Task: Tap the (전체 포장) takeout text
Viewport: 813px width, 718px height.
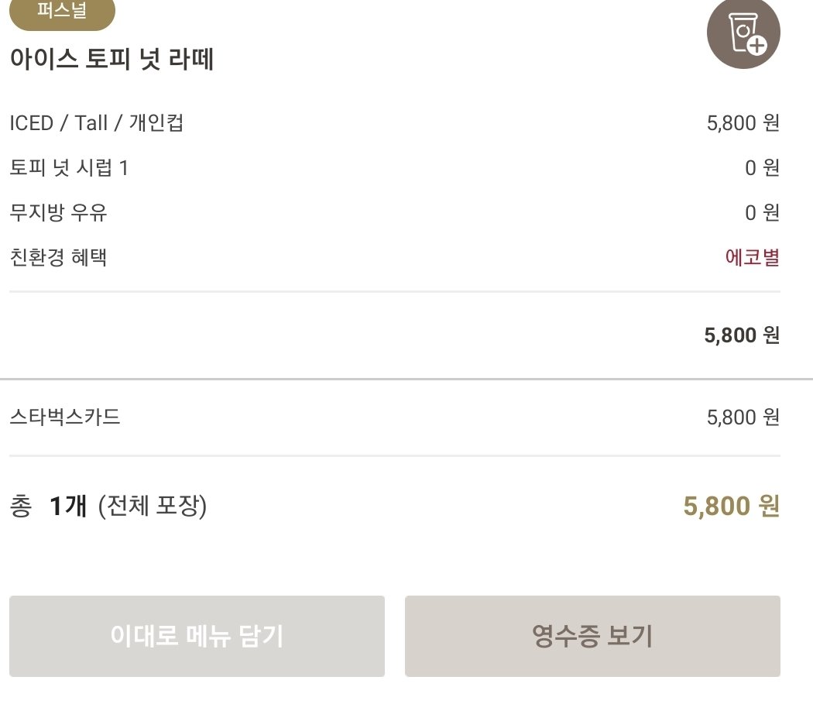Action: coord(153,506)
